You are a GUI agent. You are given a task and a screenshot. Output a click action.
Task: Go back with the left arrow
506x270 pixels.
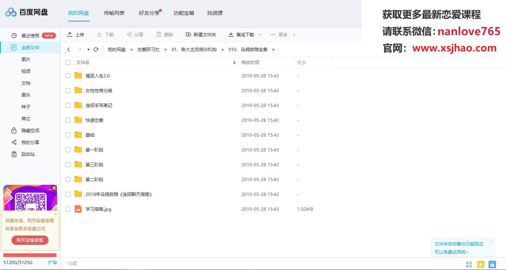coord(69,50)
